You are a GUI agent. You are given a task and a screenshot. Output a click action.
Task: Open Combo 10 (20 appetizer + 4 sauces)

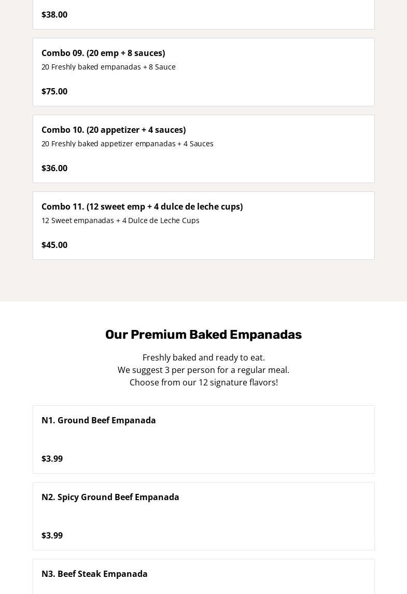114,130
